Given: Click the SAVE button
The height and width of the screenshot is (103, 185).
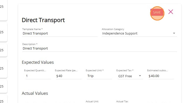Looking at the screenshot, I should click(157, 12).
